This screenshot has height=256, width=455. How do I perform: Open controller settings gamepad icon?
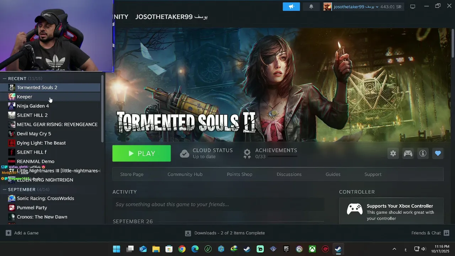[408, 153]
